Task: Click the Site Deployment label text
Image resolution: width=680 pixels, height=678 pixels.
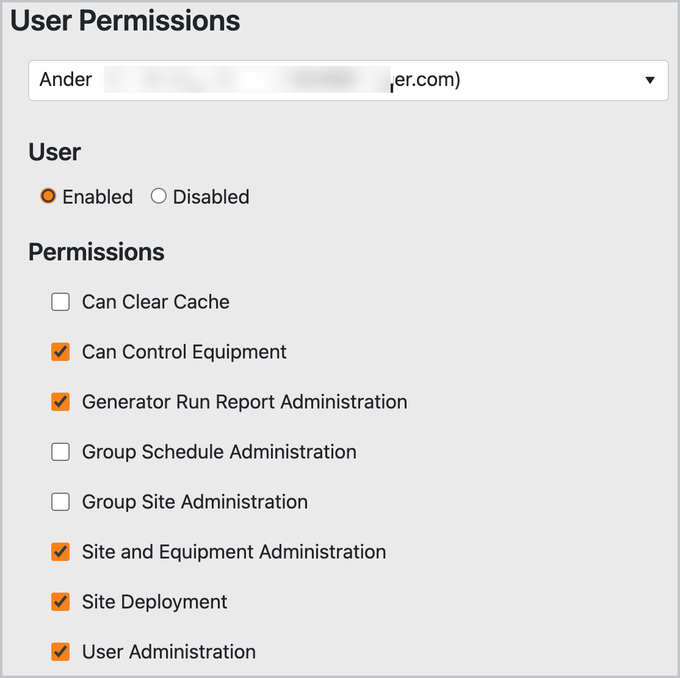Action: coord(154,602)
